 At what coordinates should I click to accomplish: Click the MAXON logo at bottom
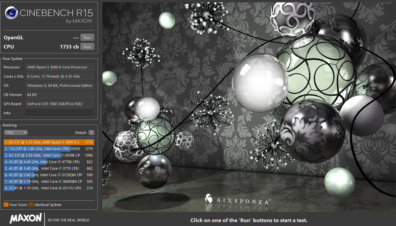(x=26, y=218)
